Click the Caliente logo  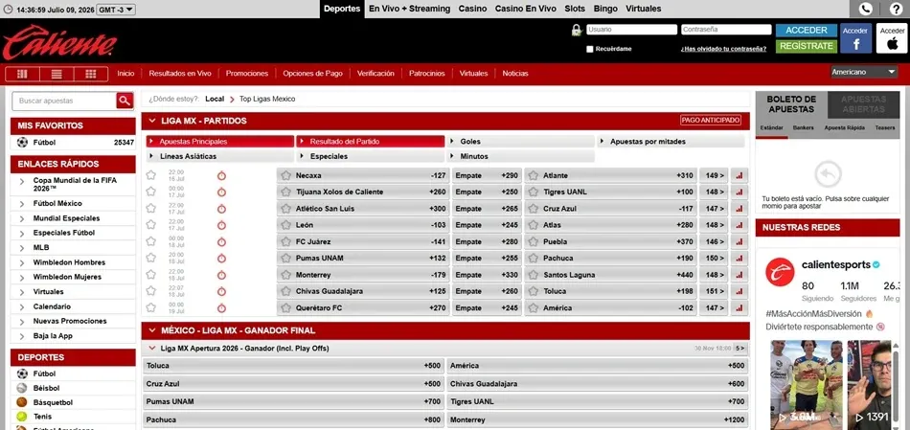coord(59,42)
